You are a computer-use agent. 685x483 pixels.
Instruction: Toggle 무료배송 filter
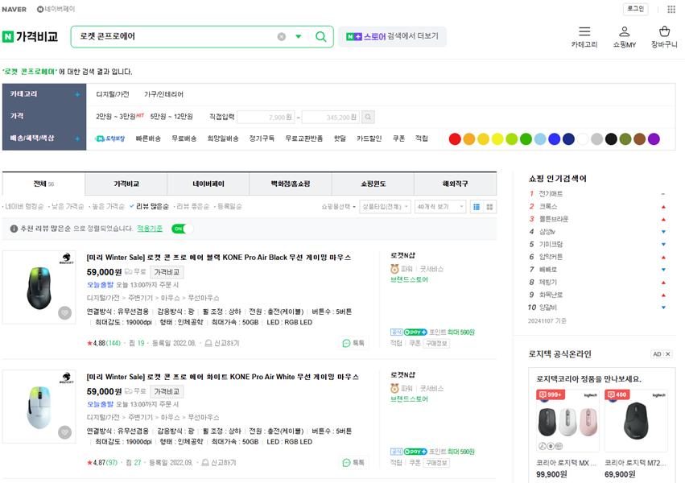coord(184,138)
